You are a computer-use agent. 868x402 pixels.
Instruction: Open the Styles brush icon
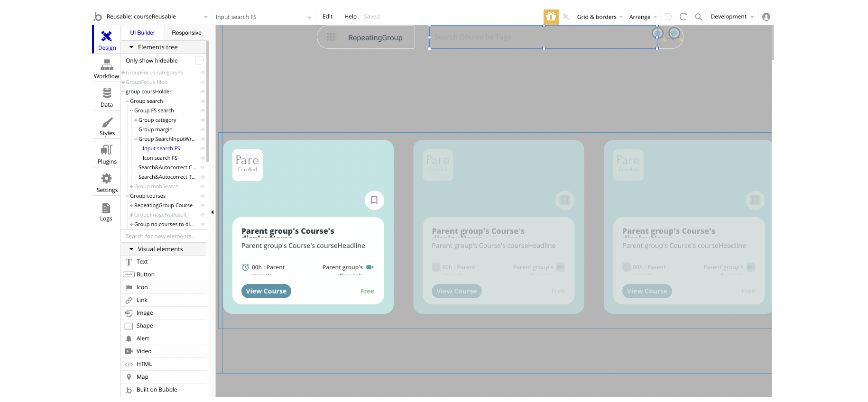pyautogui.click(x=107, y=123)
